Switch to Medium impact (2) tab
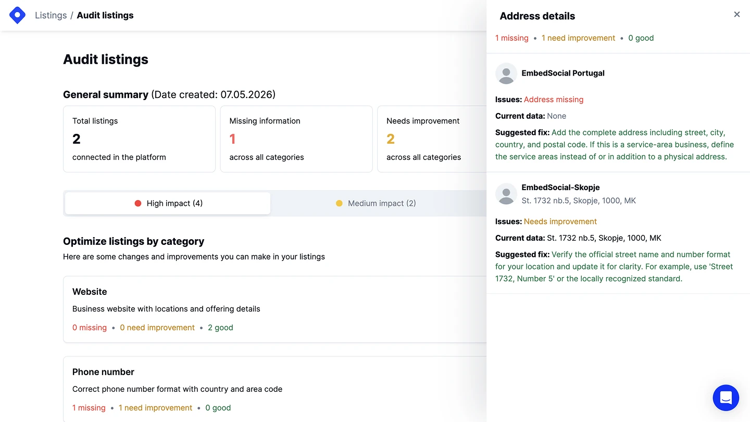Viewport: 750px width, 422px height. pyautogui.click(x=376, y=203)
